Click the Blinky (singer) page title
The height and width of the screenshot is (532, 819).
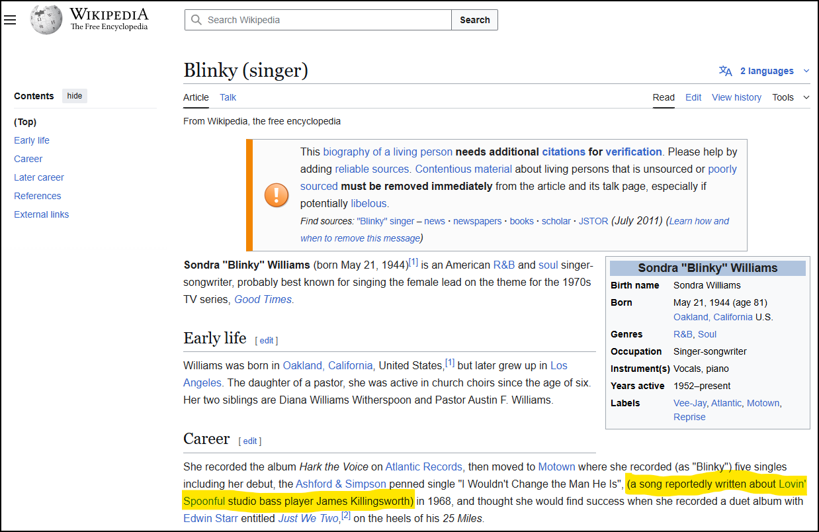(x=245, y=70)
